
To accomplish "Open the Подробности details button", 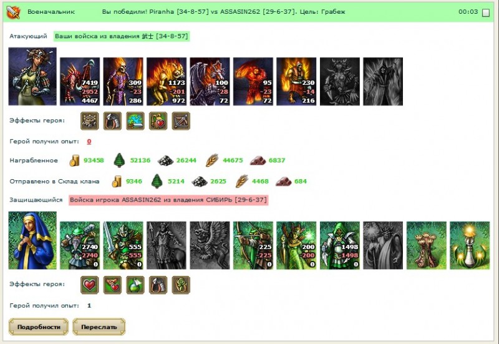I will (39, 327).
